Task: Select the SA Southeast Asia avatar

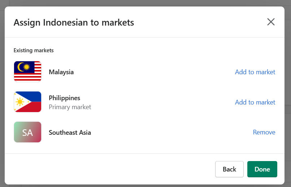Action: pos(27,132)
